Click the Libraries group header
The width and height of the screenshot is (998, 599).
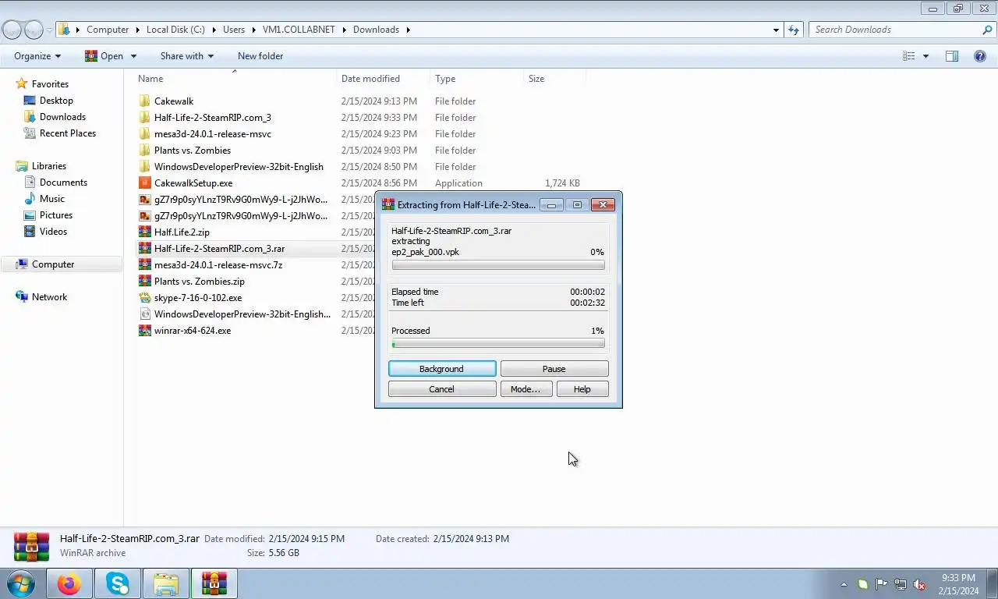click(48, 166)
